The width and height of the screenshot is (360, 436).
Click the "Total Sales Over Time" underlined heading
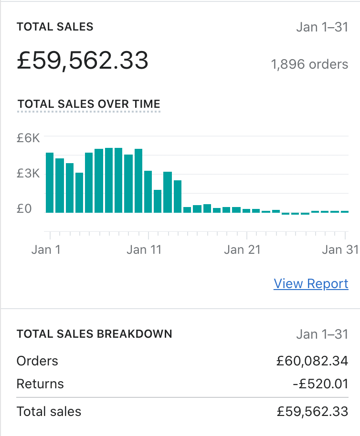pos(89,104)
